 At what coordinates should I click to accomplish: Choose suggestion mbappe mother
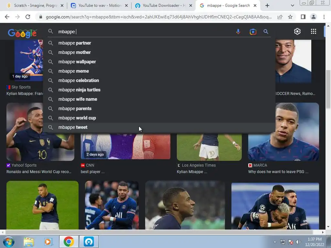pyautogui.click(x=159, y=52)
